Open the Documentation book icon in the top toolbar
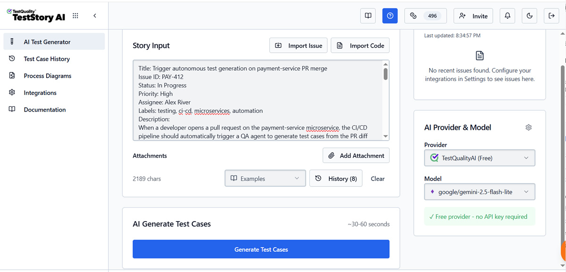Image resolution: width=566 pixels, height=272 pixels. coord(368,16)
